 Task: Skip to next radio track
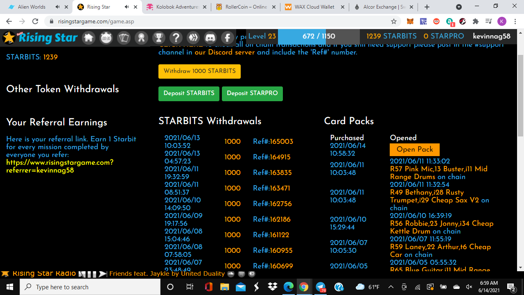point(102,274)
